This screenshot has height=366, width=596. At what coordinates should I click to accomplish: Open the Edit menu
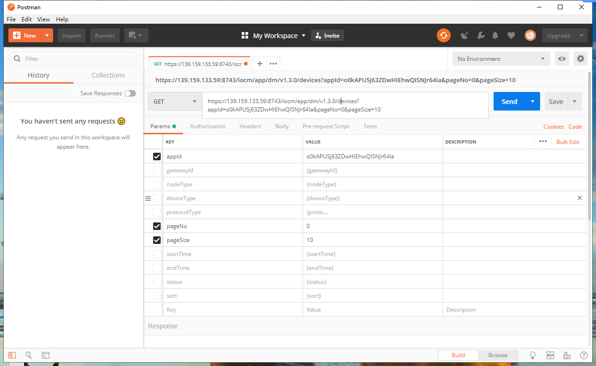(27, 19)
